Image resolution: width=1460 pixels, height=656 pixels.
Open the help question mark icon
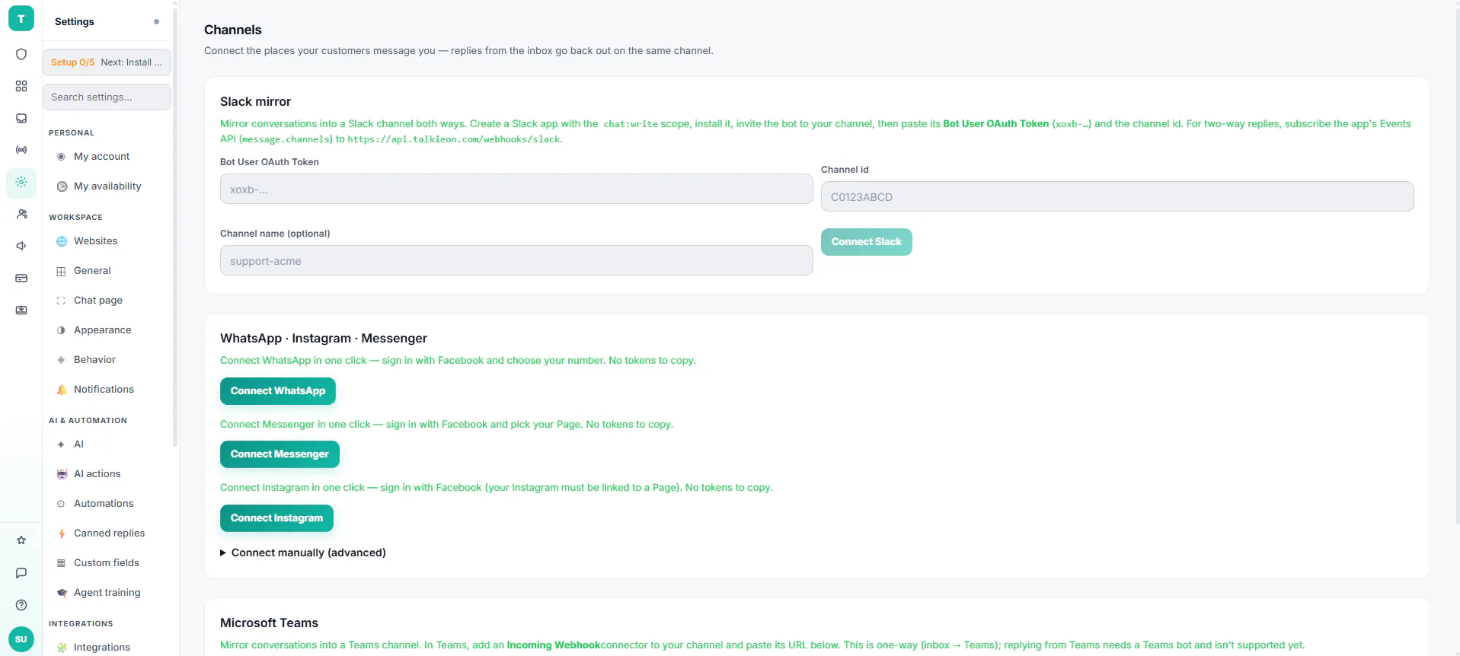point(21,605)
